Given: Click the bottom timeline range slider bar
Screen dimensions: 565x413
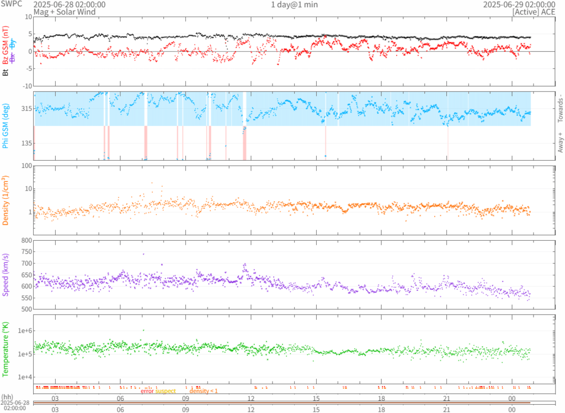Looking at the screenshot, I should (282, 403).
